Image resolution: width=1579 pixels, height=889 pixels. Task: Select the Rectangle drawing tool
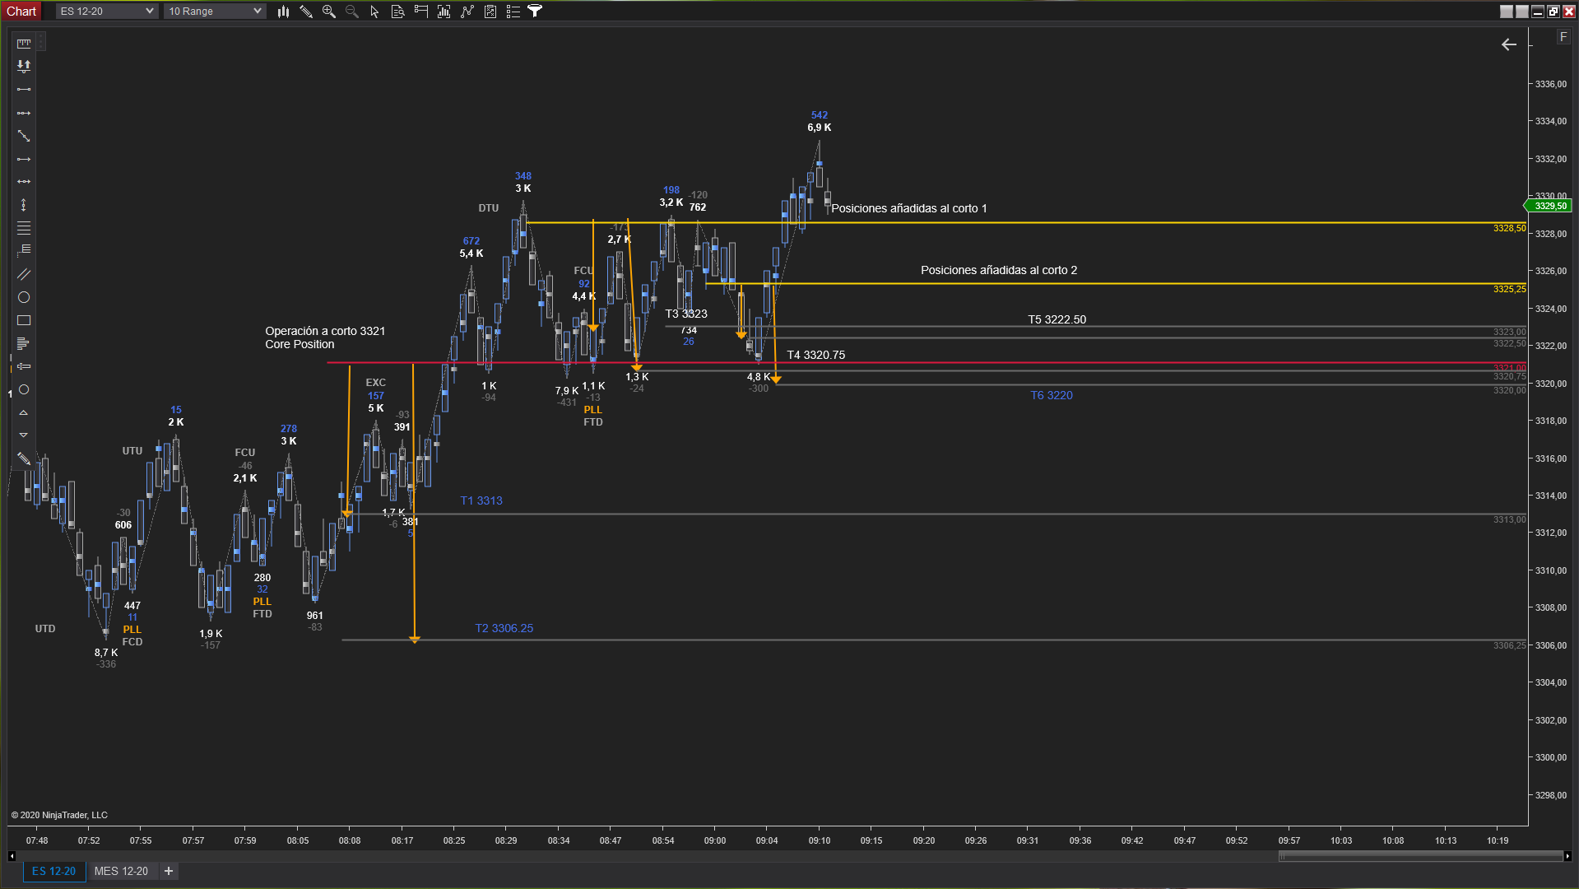point(24,320)
